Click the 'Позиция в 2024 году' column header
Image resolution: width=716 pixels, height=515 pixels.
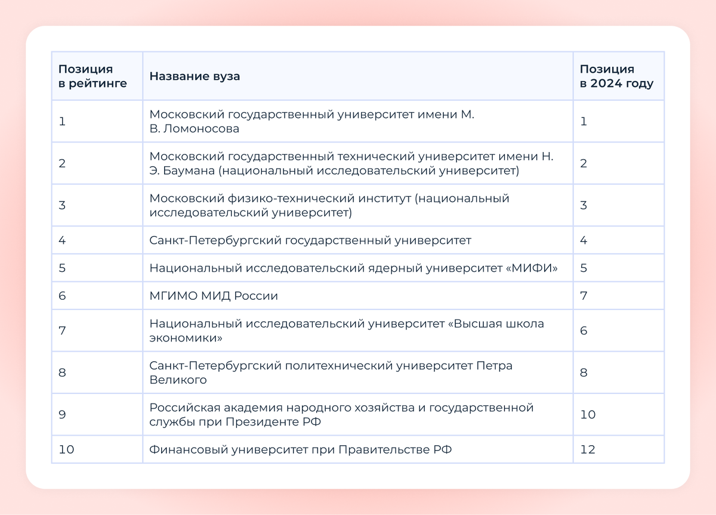(x=619, y=76)
